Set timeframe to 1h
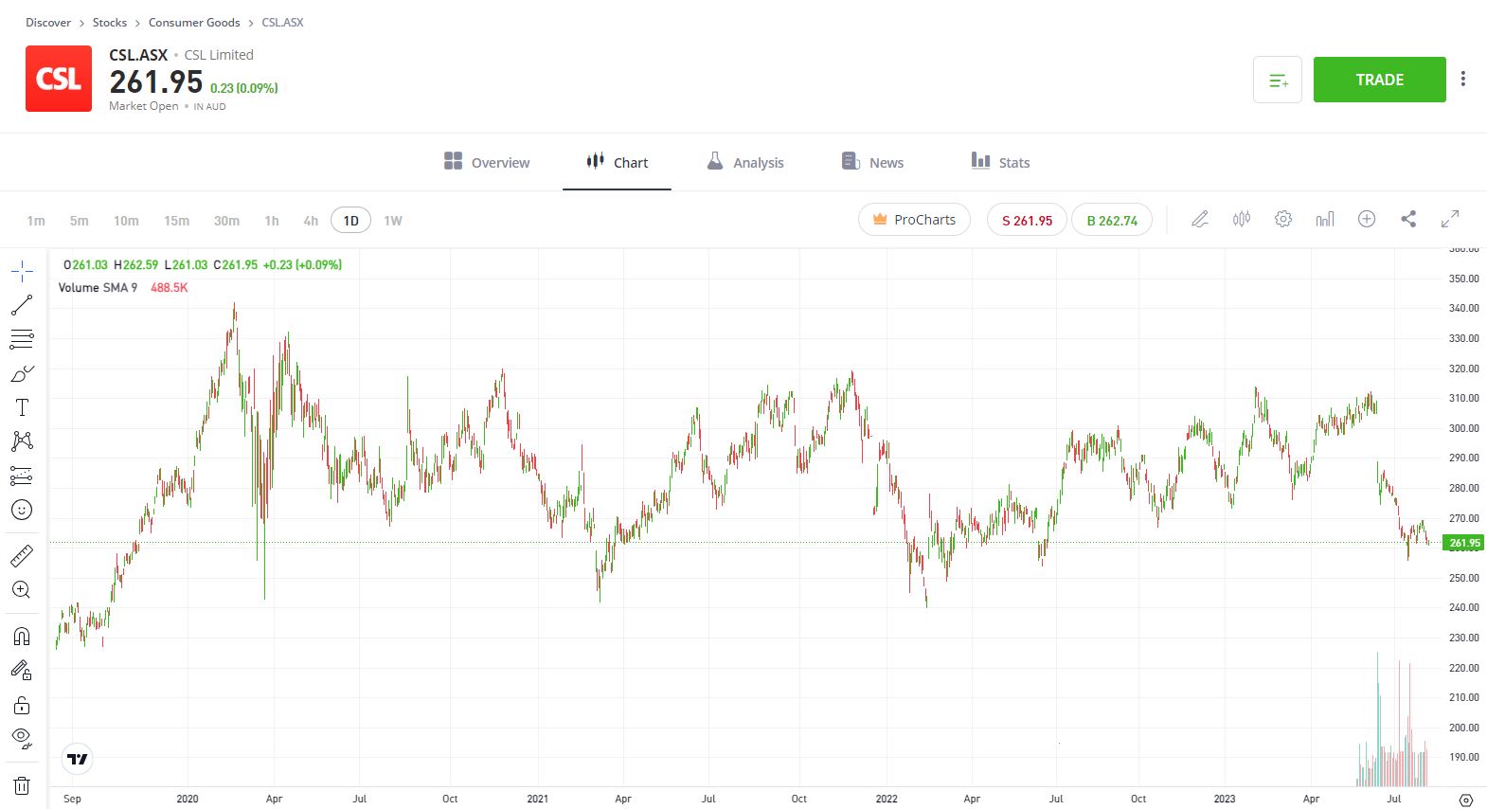Screen dimensions: 1487x809 click(x=272, y=221)
